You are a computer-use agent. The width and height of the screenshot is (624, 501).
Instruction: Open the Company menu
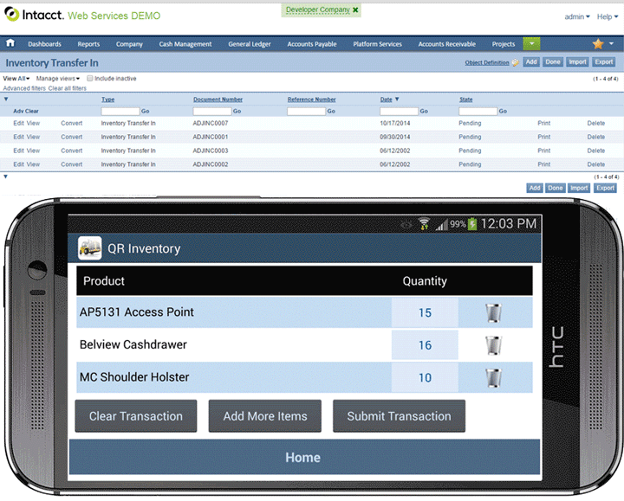click(x=129, y=44)
